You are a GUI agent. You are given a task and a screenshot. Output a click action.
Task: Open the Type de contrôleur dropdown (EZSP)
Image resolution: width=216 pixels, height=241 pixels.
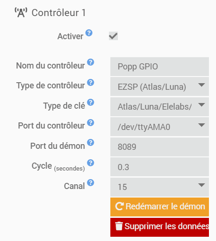coord(159,86)
